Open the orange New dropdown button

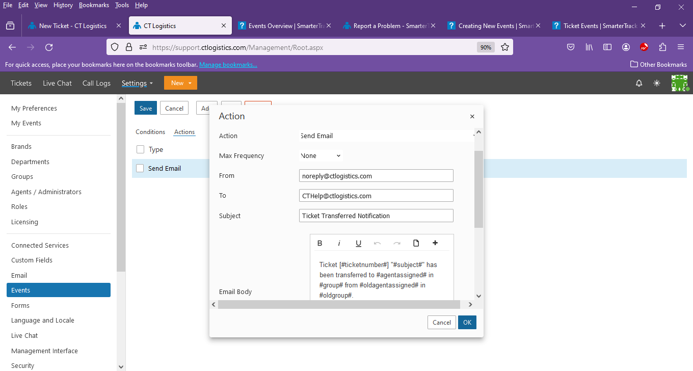point(180,83)
